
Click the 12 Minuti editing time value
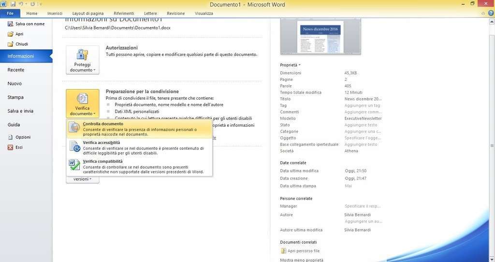(353, 92)
